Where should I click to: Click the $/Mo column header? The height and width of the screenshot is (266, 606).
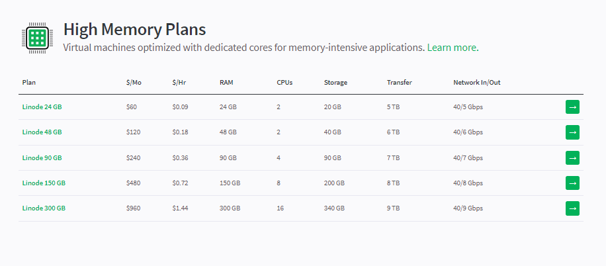coord(134,82)
